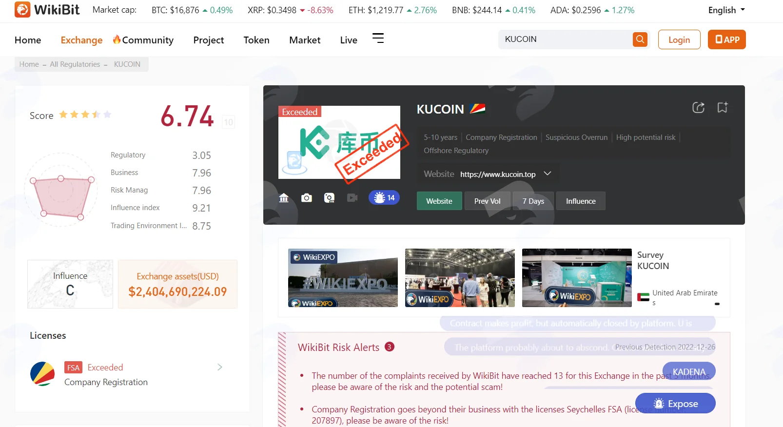This screenshot has width=783, height=427.
Task: Open the Exchange menu item
Action: point(81,40)
